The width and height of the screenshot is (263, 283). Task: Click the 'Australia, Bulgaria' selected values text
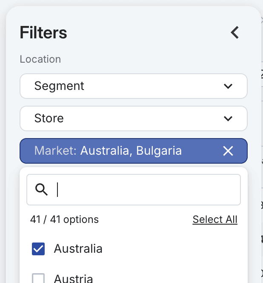(x=131, y=151)
